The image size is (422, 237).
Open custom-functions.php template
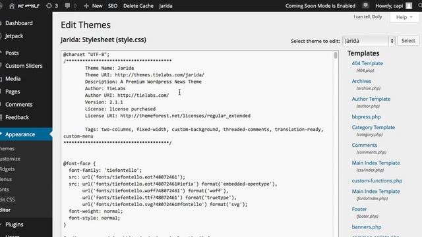click(x=377, y=181)
